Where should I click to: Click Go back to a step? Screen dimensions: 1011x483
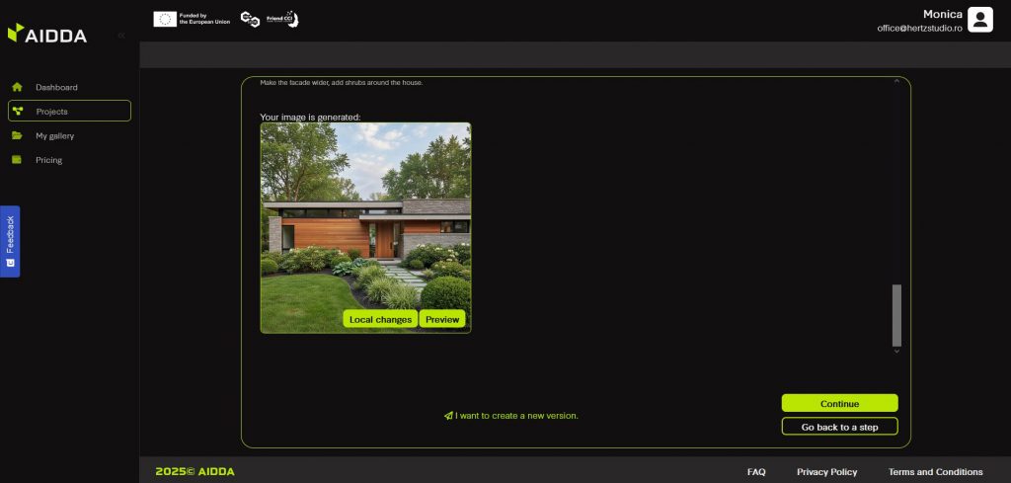click(x=839, y=427)
